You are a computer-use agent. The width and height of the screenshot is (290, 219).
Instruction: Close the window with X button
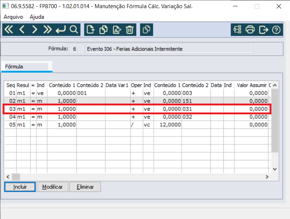[x=279, y=6]
